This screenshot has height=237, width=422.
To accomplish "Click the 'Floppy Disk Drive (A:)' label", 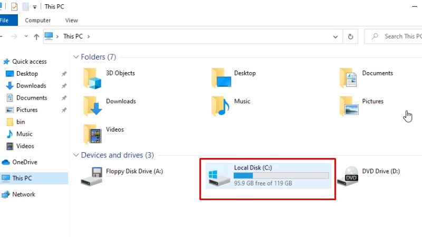I will 135,171.
